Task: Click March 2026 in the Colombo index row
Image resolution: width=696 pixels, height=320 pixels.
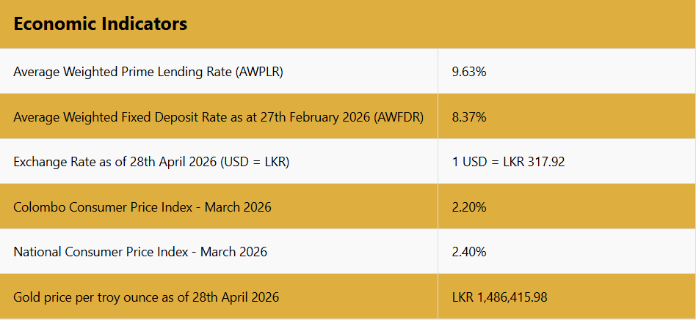Action: click(x=238, y=207)
